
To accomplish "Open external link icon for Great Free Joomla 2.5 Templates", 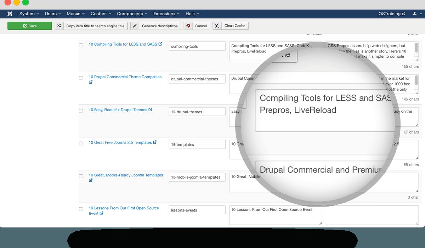I will 155,142.
